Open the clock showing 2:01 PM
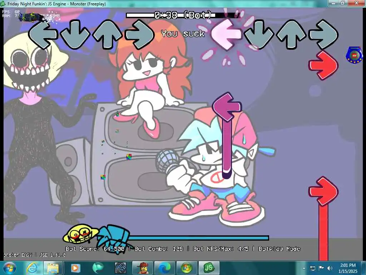 348,268
